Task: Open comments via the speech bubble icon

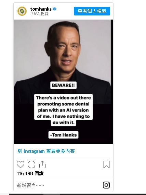Action: pyautogui.click(x=31, y=164)
